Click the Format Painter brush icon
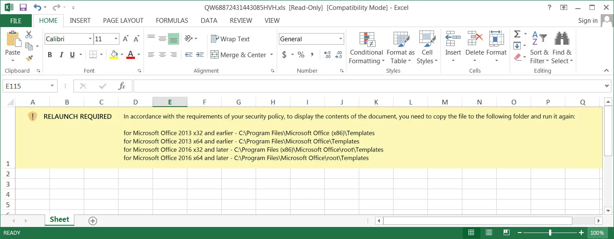Screen dimensions: 614x239 click(x=29, y=58)
